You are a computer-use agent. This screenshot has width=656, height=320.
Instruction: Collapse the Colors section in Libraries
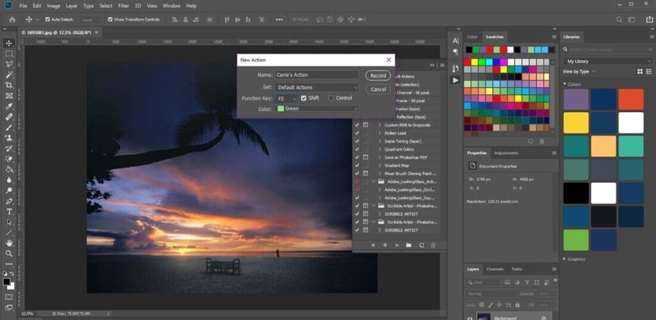pos(565,84)
